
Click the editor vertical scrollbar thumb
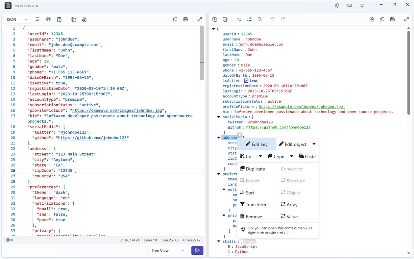pyautogui.click(x=202, y=53)
